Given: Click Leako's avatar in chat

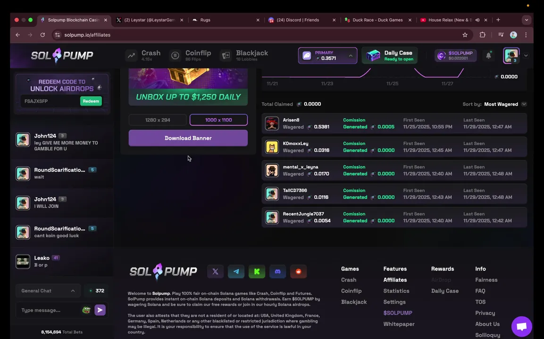Looking at the screenshot, I should 23,261.
